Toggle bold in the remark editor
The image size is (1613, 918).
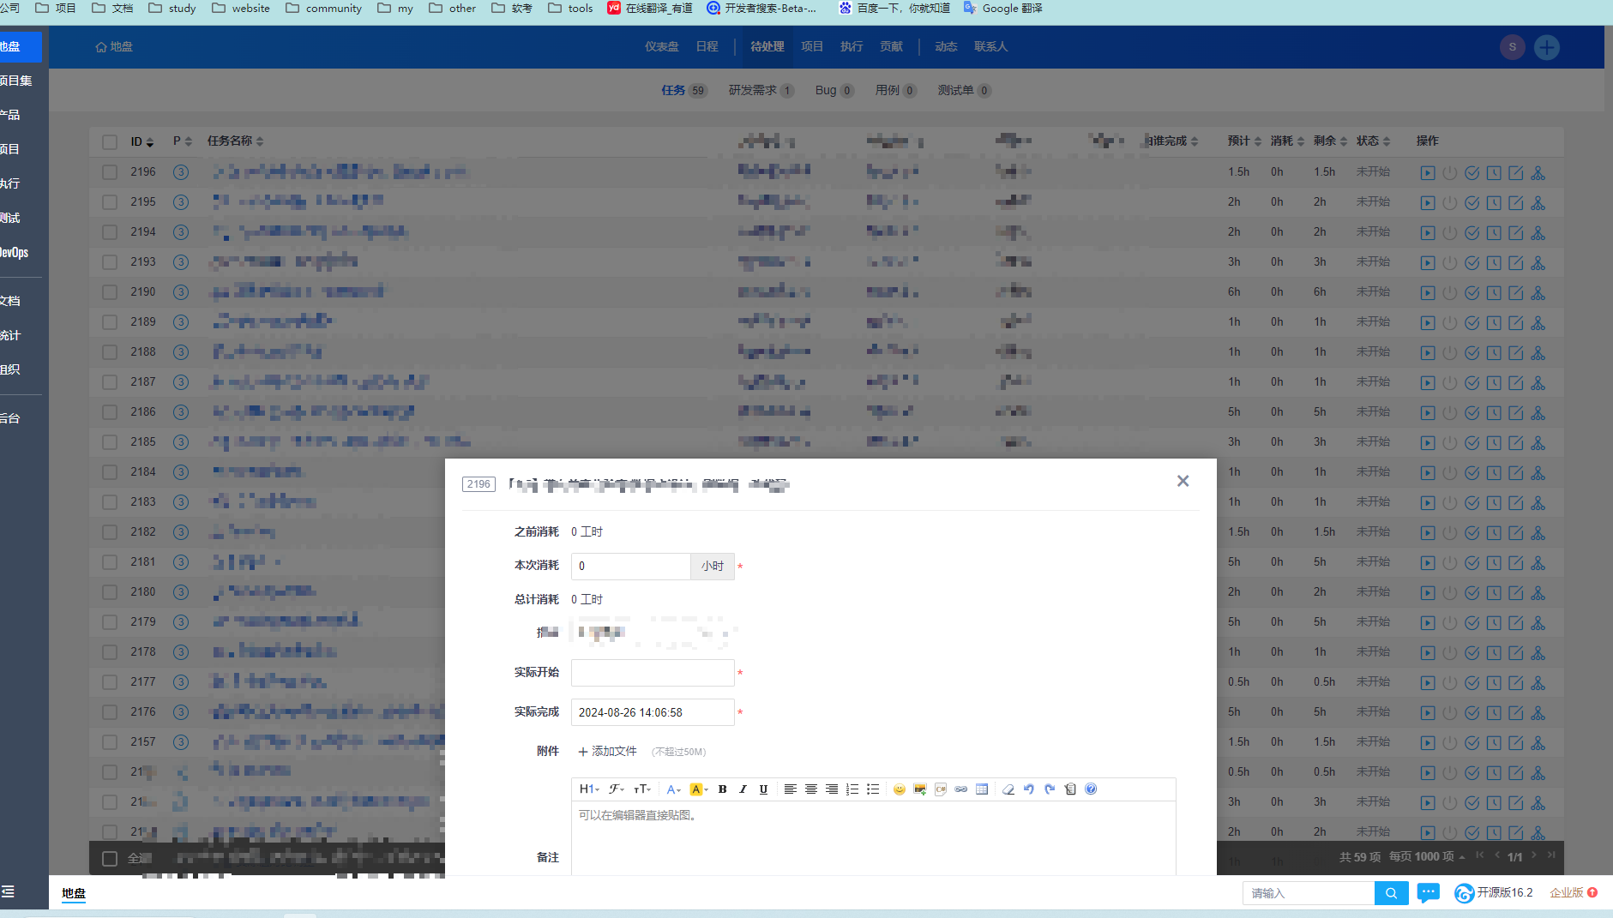tap(722, 789)
